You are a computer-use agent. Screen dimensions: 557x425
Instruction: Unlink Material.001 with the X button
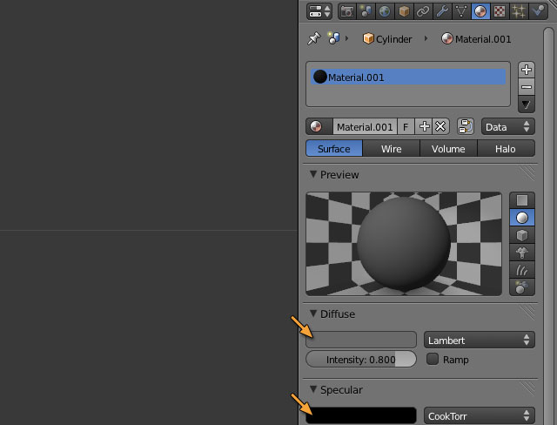440,126
